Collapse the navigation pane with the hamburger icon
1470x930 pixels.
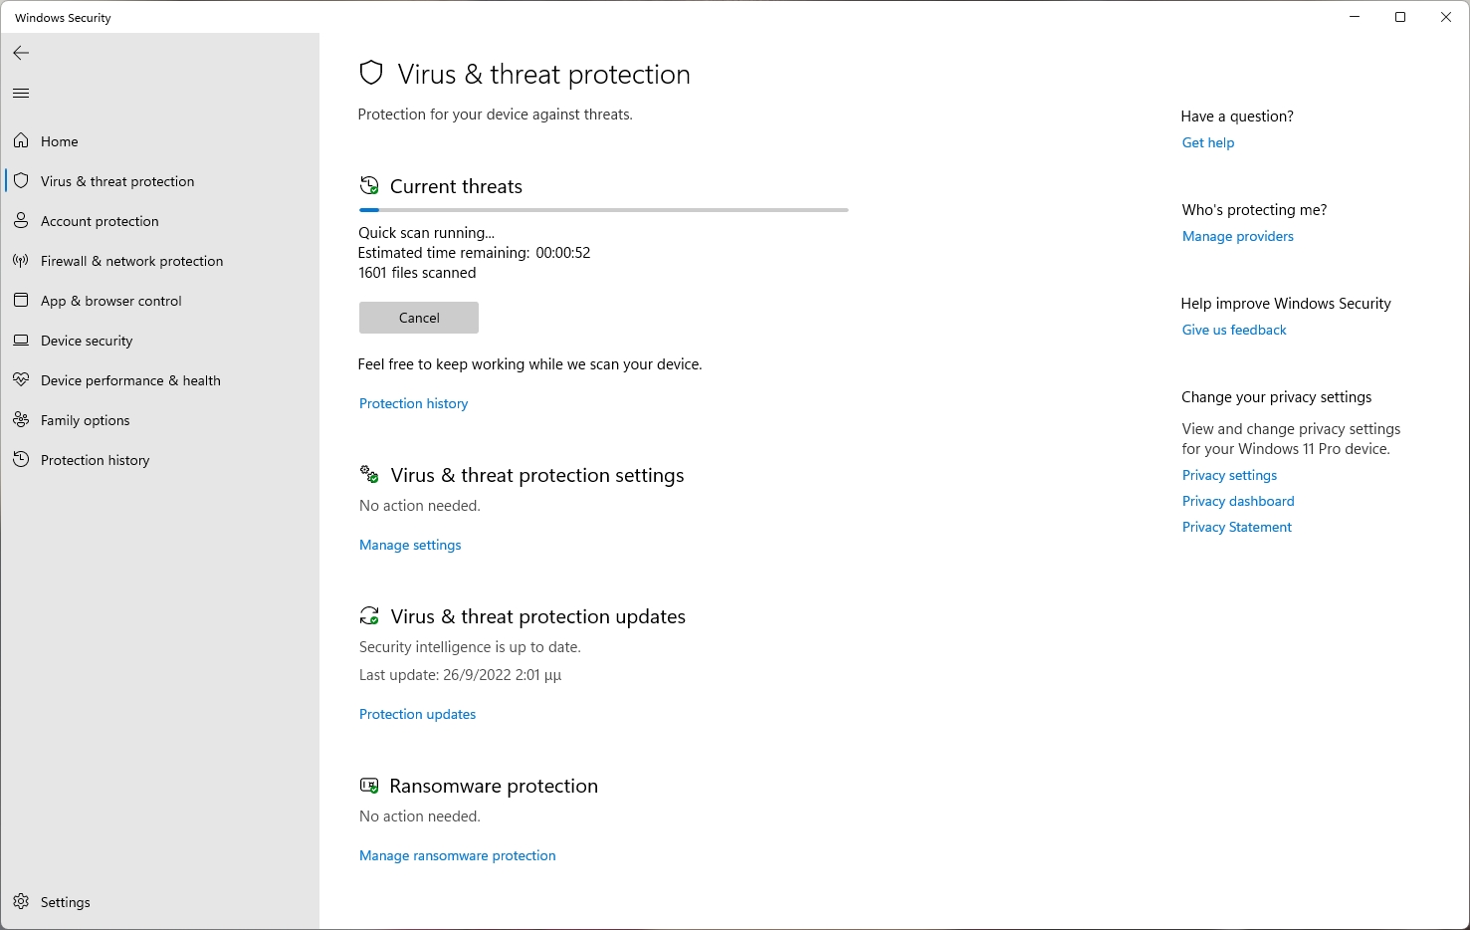(x=21, y=93)
